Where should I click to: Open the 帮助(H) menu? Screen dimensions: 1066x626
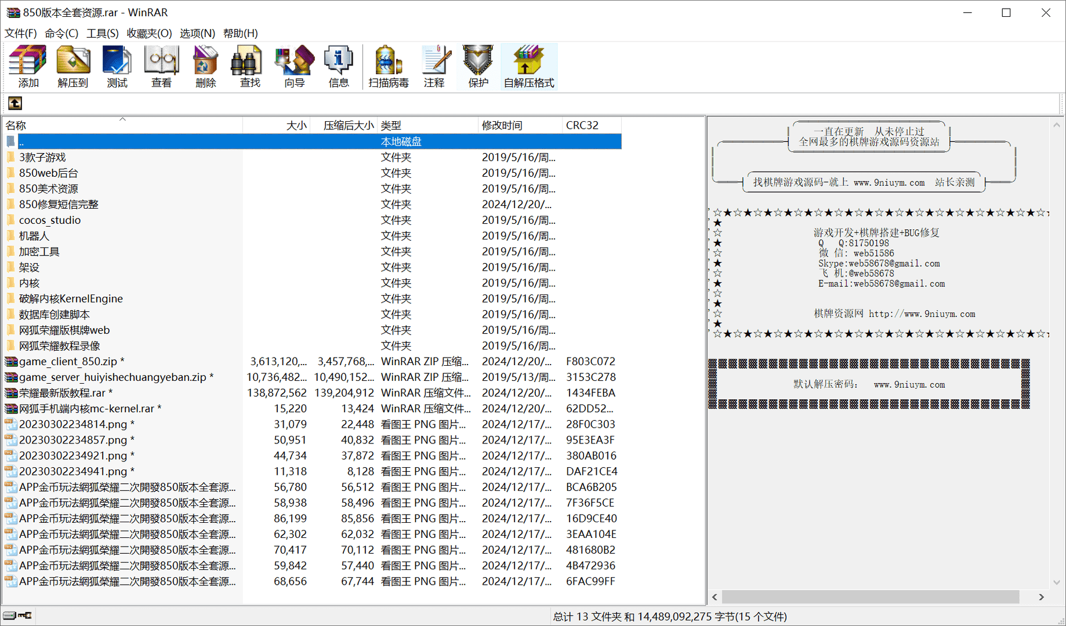tap(241, 33)
